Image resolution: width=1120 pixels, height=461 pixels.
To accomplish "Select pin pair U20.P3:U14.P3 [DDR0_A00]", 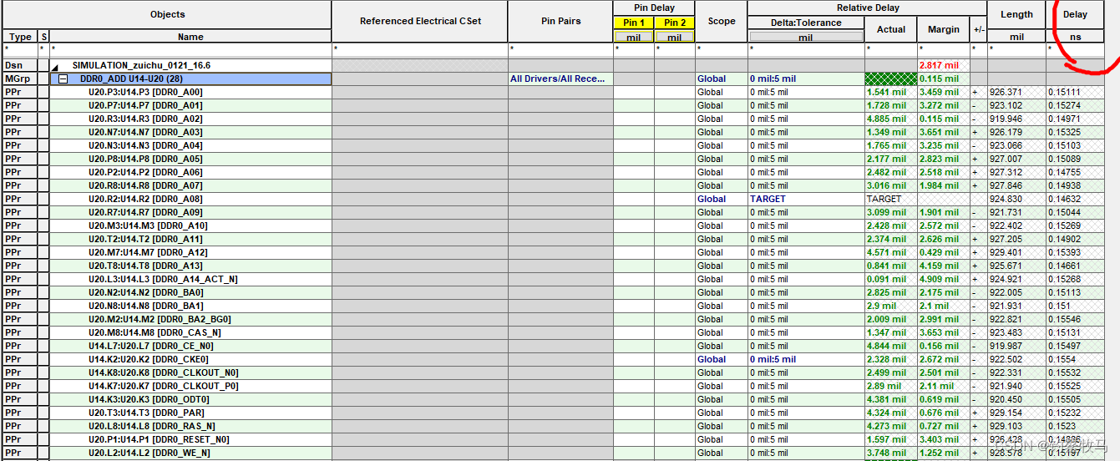I will pos(145,92).
